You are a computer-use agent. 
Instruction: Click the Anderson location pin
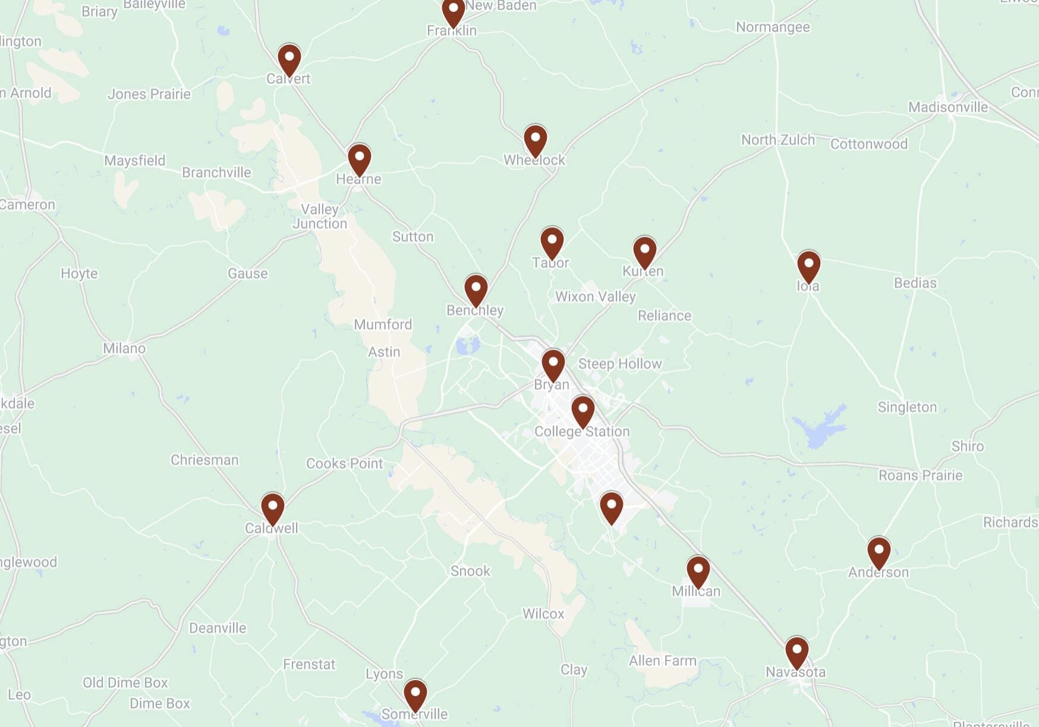(x=879, y=554)
